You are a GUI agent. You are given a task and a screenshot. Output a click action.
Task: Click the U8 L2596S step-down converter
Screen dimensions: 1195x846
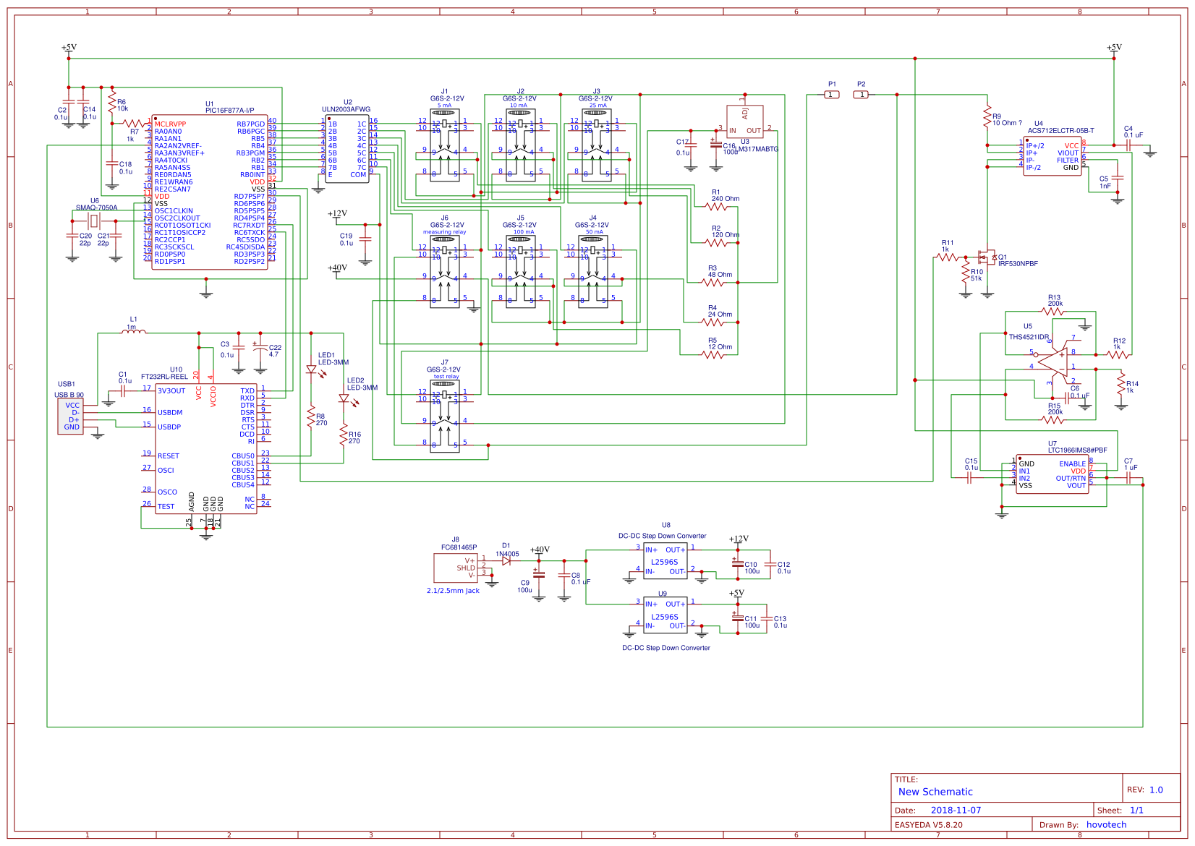665,560
